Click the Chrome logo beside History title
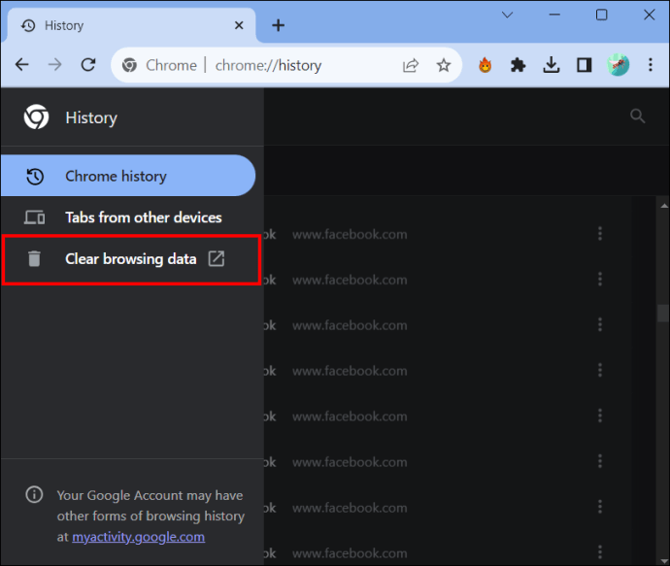This screenshot has height=566, width=670. click(36, 117)
